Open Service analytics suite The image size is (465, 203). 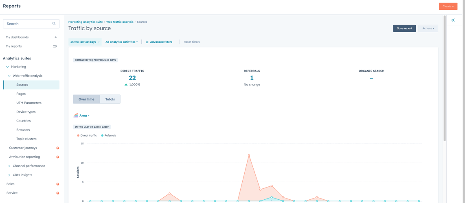(x=12, y=193)
